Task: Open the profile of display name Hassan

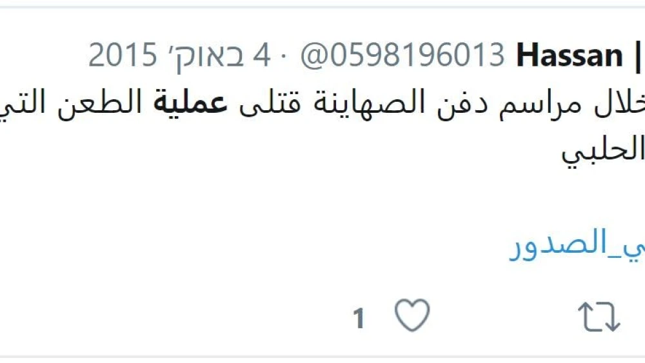Action: click(x=570, y=55)
